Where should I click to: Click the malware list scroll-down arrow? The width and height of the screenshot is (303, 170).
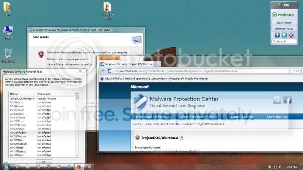click(x=77, y=155)
